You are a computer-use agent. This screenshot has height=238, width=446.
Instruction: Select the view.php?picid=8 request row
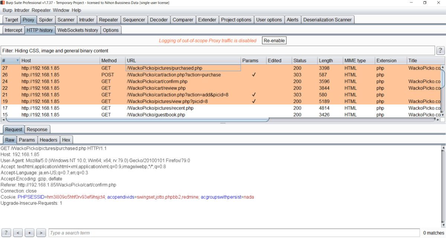click(x=221, y=102)
